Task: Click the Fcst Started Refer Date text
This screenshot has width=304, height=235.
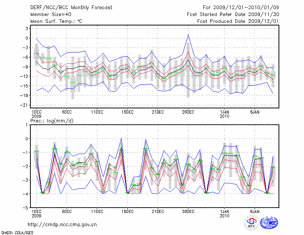Action: (x=233, y=14)
